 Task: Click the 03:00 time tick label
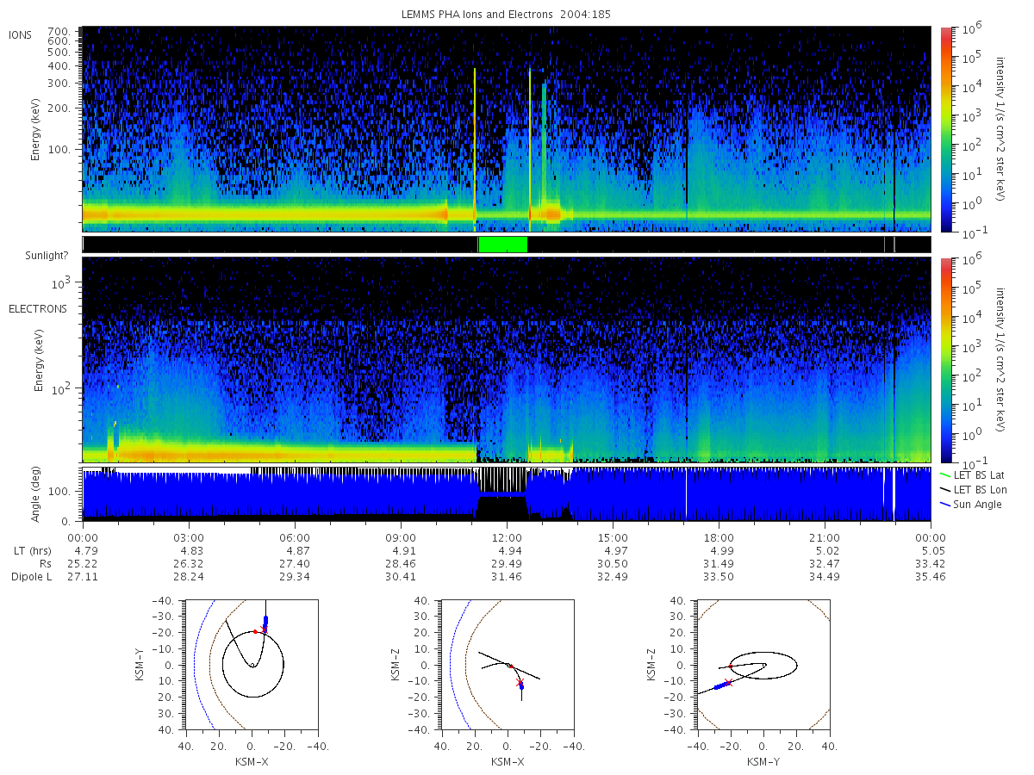pyautogui.click(x=189, y=537)
